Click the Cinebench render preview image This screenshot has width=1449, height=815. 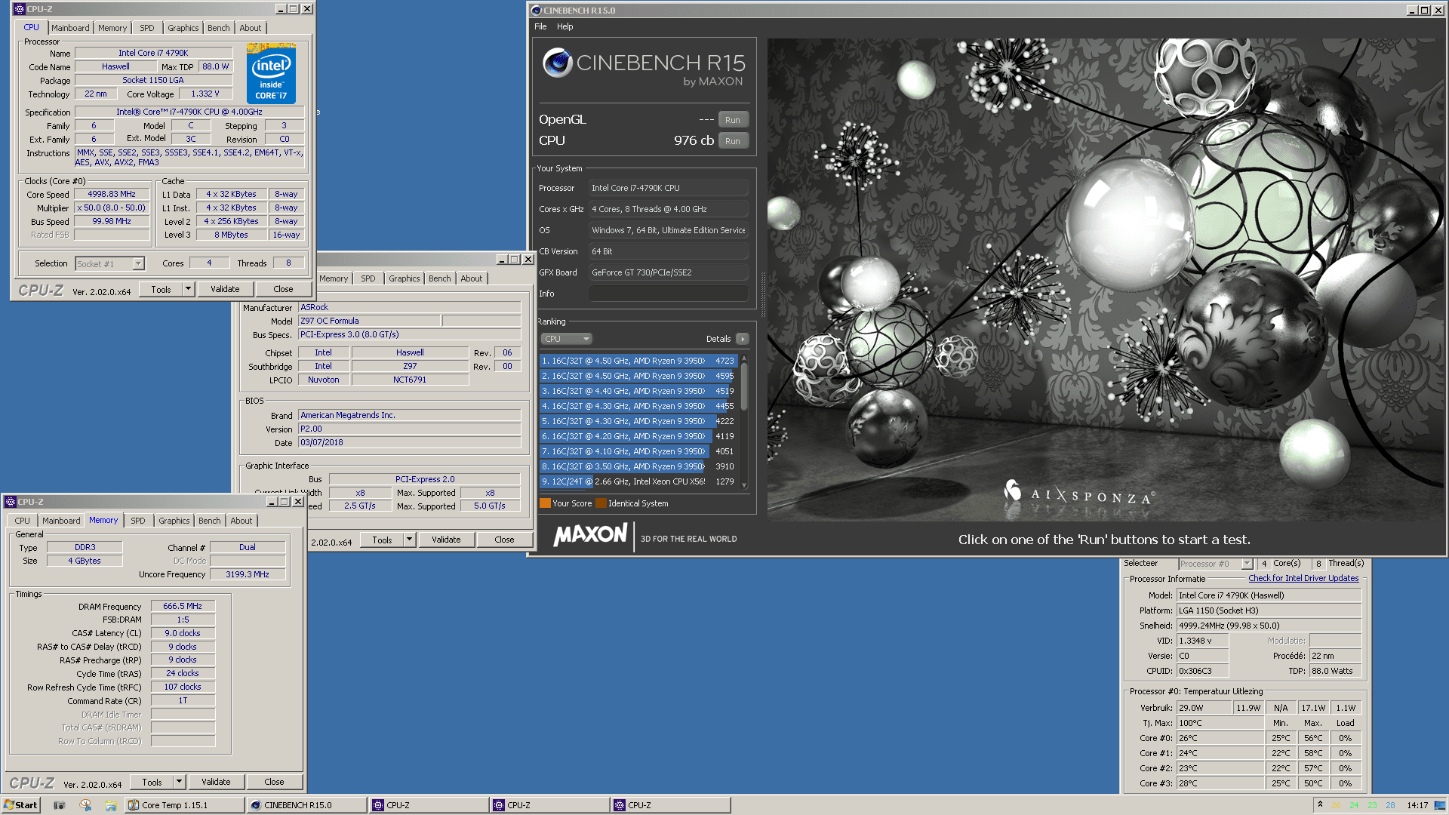[x=1104, y=279]
